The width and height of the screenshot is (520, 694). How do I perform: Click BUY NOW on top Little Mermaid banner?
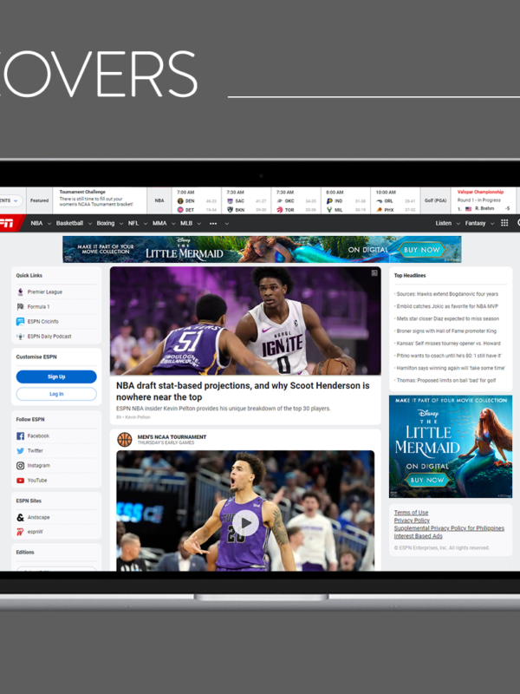point(422,250)
